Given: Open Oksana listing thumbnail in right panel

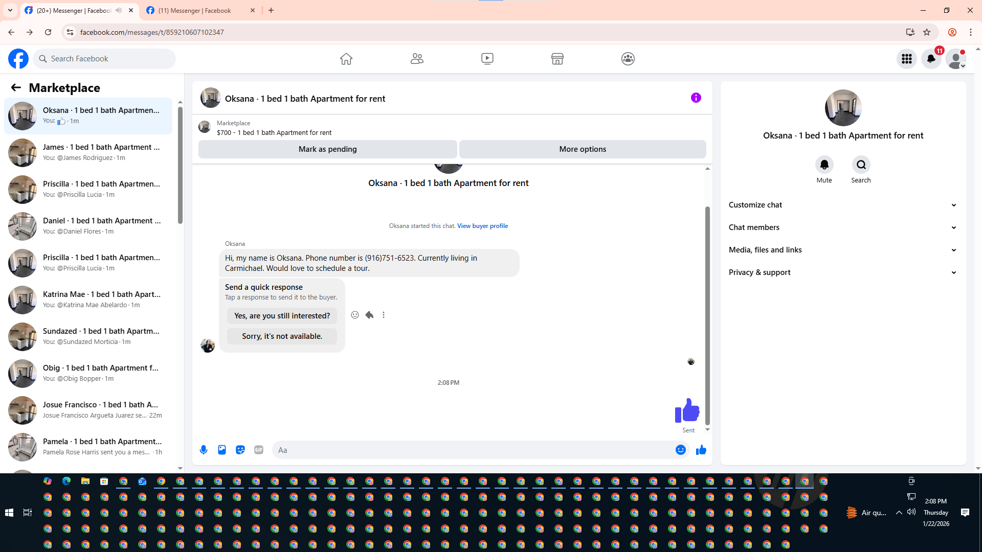Looking at the screenshot, I should (843, 108).
